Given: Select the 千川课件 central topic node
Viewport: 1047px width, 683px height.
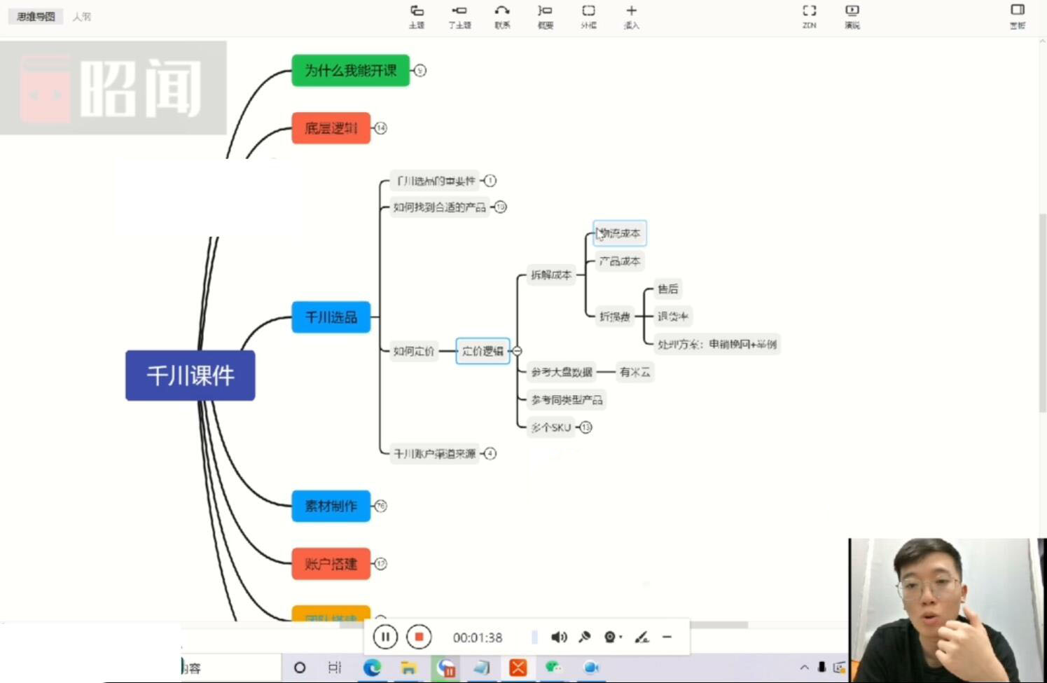Looking at the screenshot, I should point(190,375).
